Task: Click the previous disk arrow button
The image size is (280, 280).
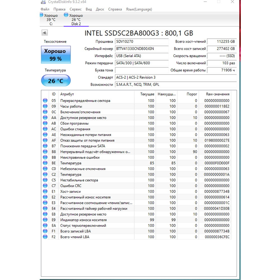Action: click(x=45, y=33)
